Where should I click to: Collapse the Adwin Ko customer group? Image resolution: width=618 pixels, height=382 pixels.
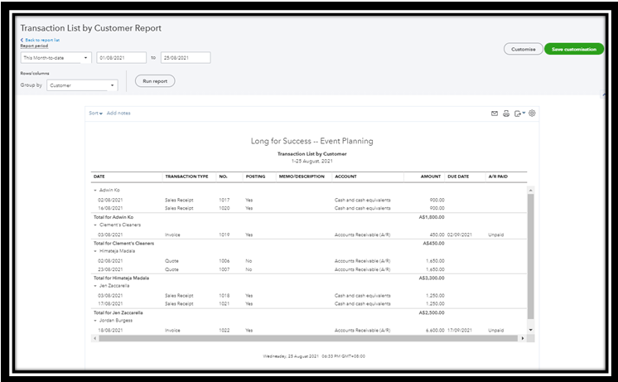click(95, 190)
